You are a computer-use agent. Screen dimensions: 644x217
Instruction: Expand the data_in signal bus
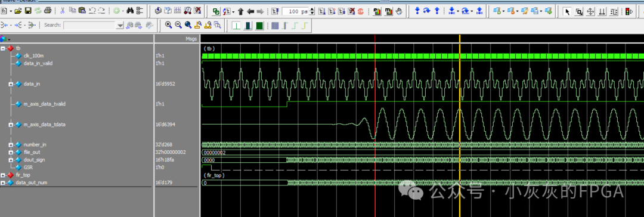(11, 84)
